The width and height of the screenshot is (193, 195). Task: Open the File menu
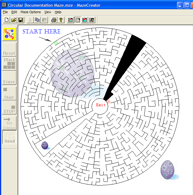(x=5, y=12)
